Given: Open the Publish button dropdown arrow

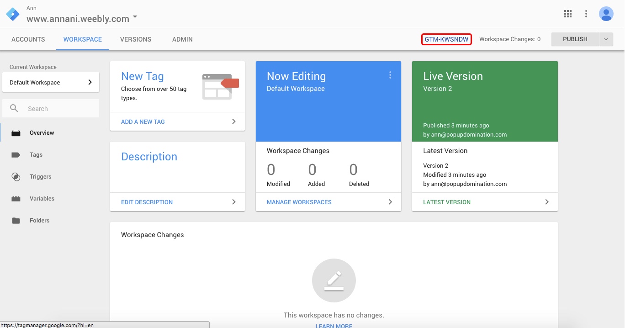Looking at the screenshot, I should tap(606, 39).
